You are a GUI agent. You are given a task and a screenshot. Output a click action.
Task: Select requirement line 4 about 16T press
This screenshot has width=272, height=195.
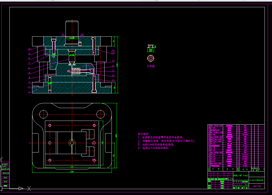[154, 148]
